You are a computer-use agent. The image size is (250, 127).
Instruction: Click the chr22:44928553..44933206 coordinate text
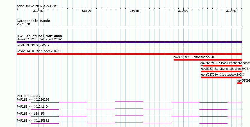point(37,6)
